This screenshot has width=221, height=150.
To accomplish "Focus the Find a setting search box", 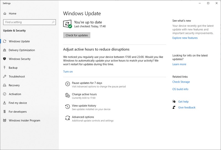I will click(x=27, y=22).
